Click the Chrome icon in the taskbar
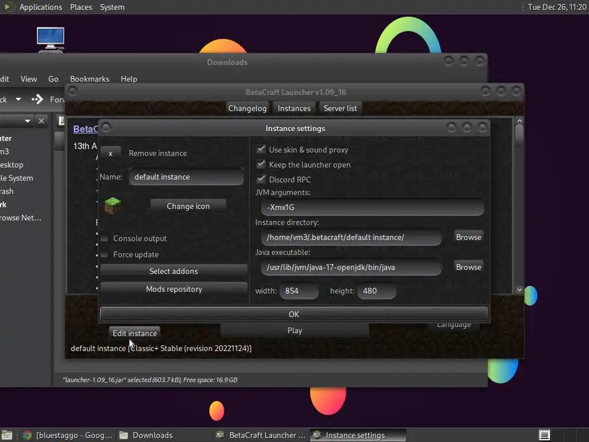 click(27, 435)
